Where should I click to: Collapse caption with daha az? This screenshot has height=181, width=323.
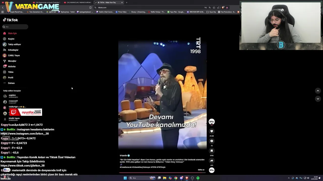pos(201,170)
